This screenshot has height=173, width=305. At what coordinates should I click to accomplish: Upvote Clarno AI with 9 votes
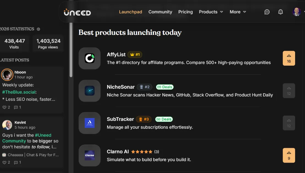(289, 155)
